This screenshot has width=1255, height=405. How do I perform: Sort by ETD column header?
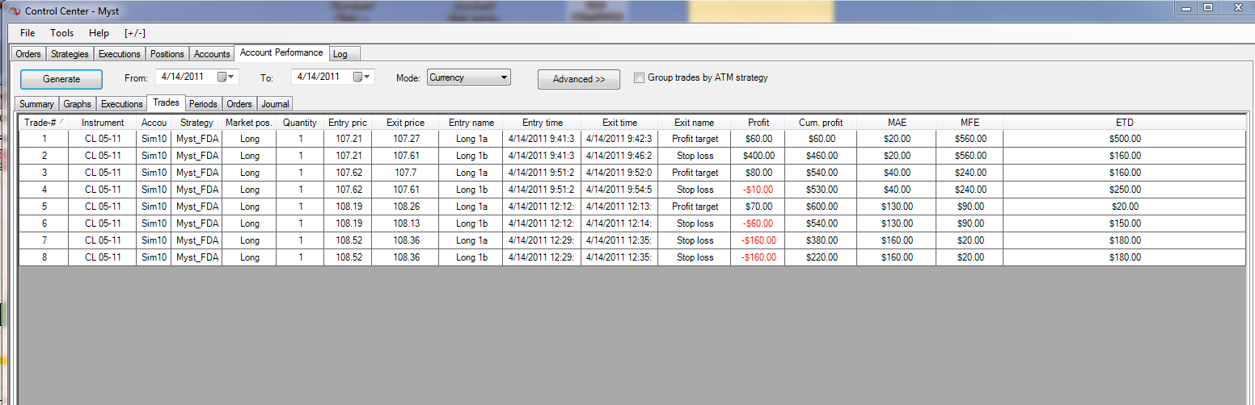1124,123
